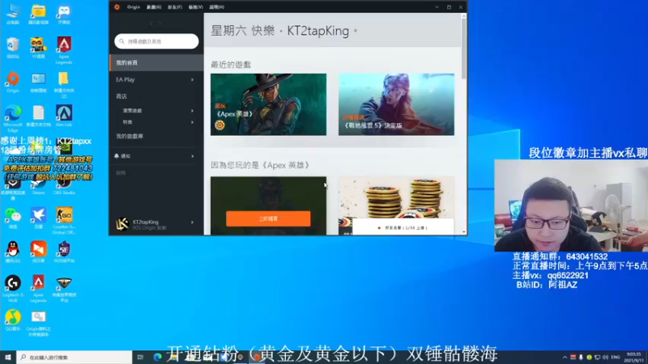The height and width of the screenshot is (364, 648).
Task: Open the 腾讯QQ penguin desktop shortcut
Action: point(13,252)
